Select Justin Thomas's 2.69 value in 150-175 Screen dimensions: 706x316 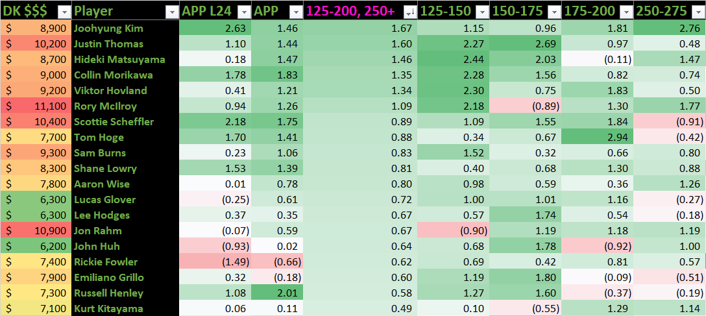coord(526,44)
